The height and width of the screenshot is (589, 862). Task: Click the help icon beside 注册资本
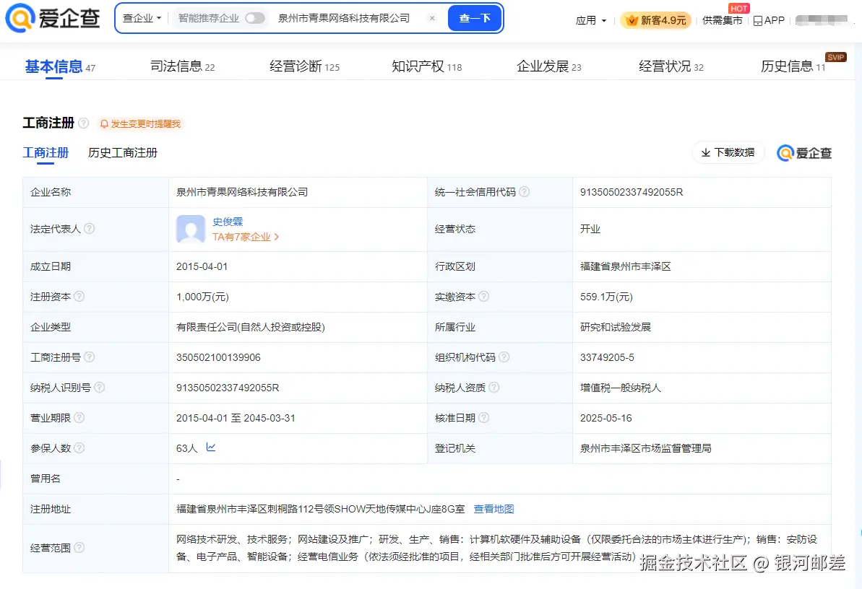click(79, 297)
